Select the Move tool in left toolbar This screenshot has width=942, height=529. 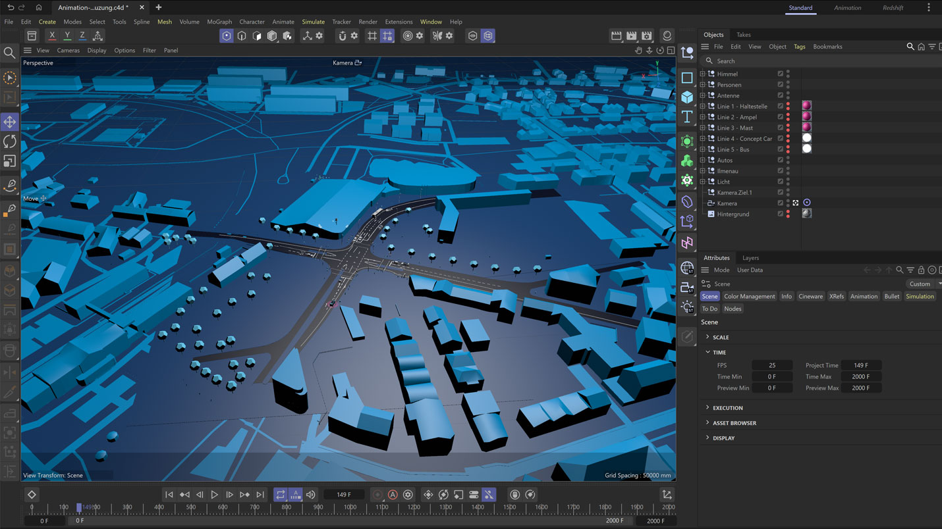pyautogui.click(x=10, y=122)
